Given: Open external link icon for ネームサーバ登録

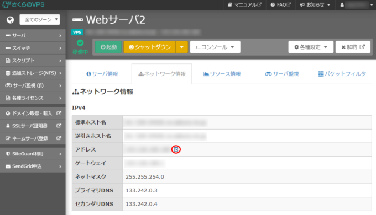Looking at the screenshot, I should tap(59, 138).
